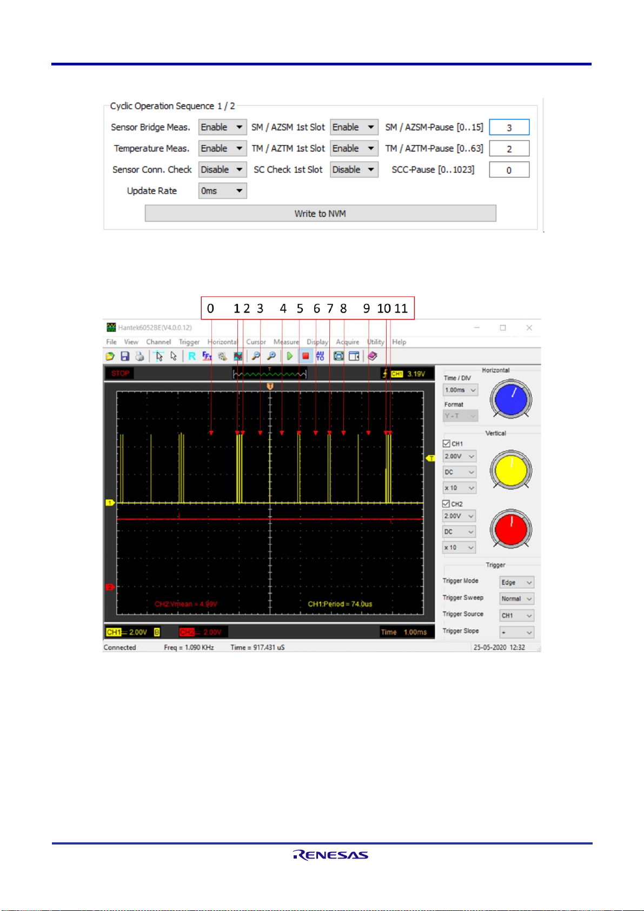Click the waveform overview bar above grid

pyautogui.click(x=270, y=374)
